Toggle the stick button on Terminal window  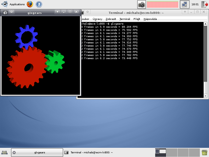pos(88,12)
